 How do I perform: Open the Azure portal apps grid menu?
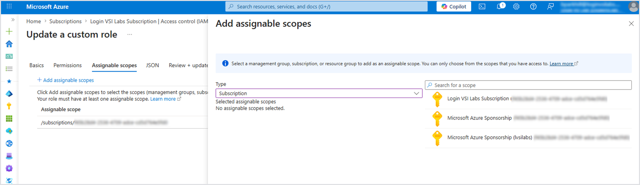[9, 6]
